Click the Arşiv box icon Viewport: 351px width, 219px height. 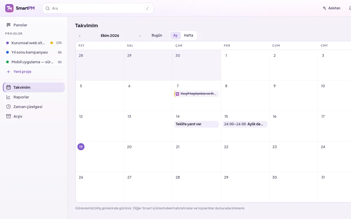point(9,116)
